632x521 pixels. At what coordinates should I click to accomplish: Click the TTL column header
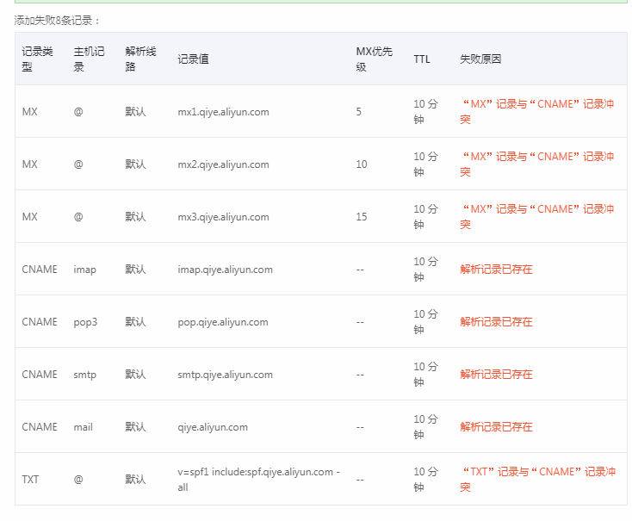422,59
